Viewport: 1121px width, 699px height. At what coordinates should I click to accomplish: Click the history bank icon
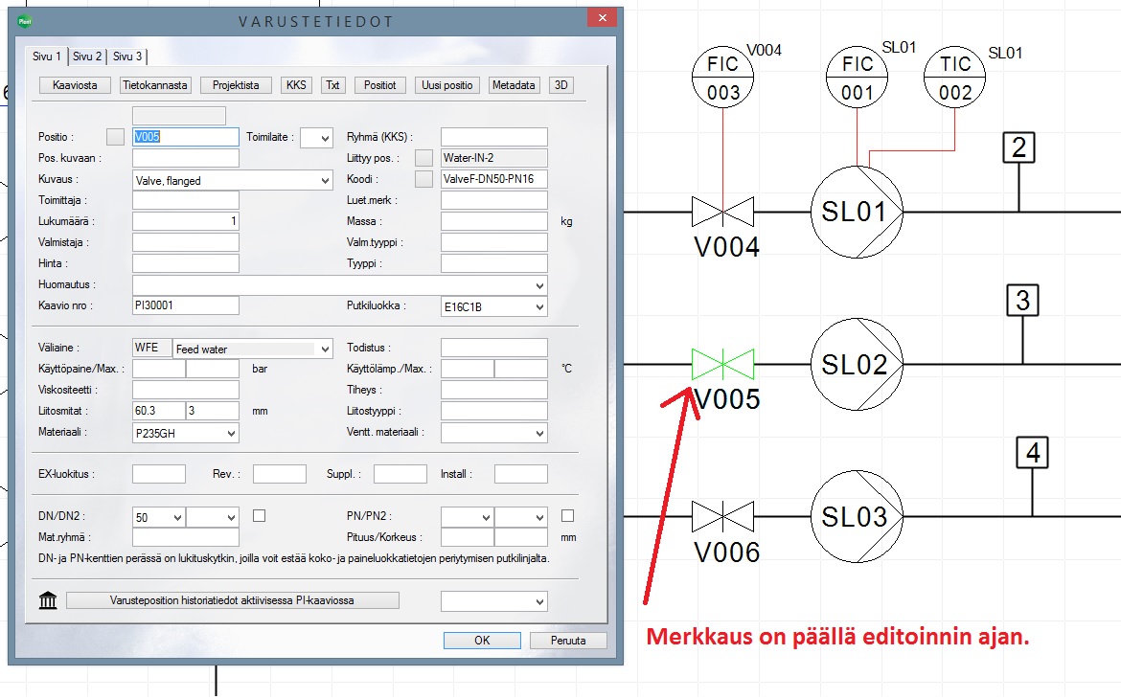tap(48, 601)
